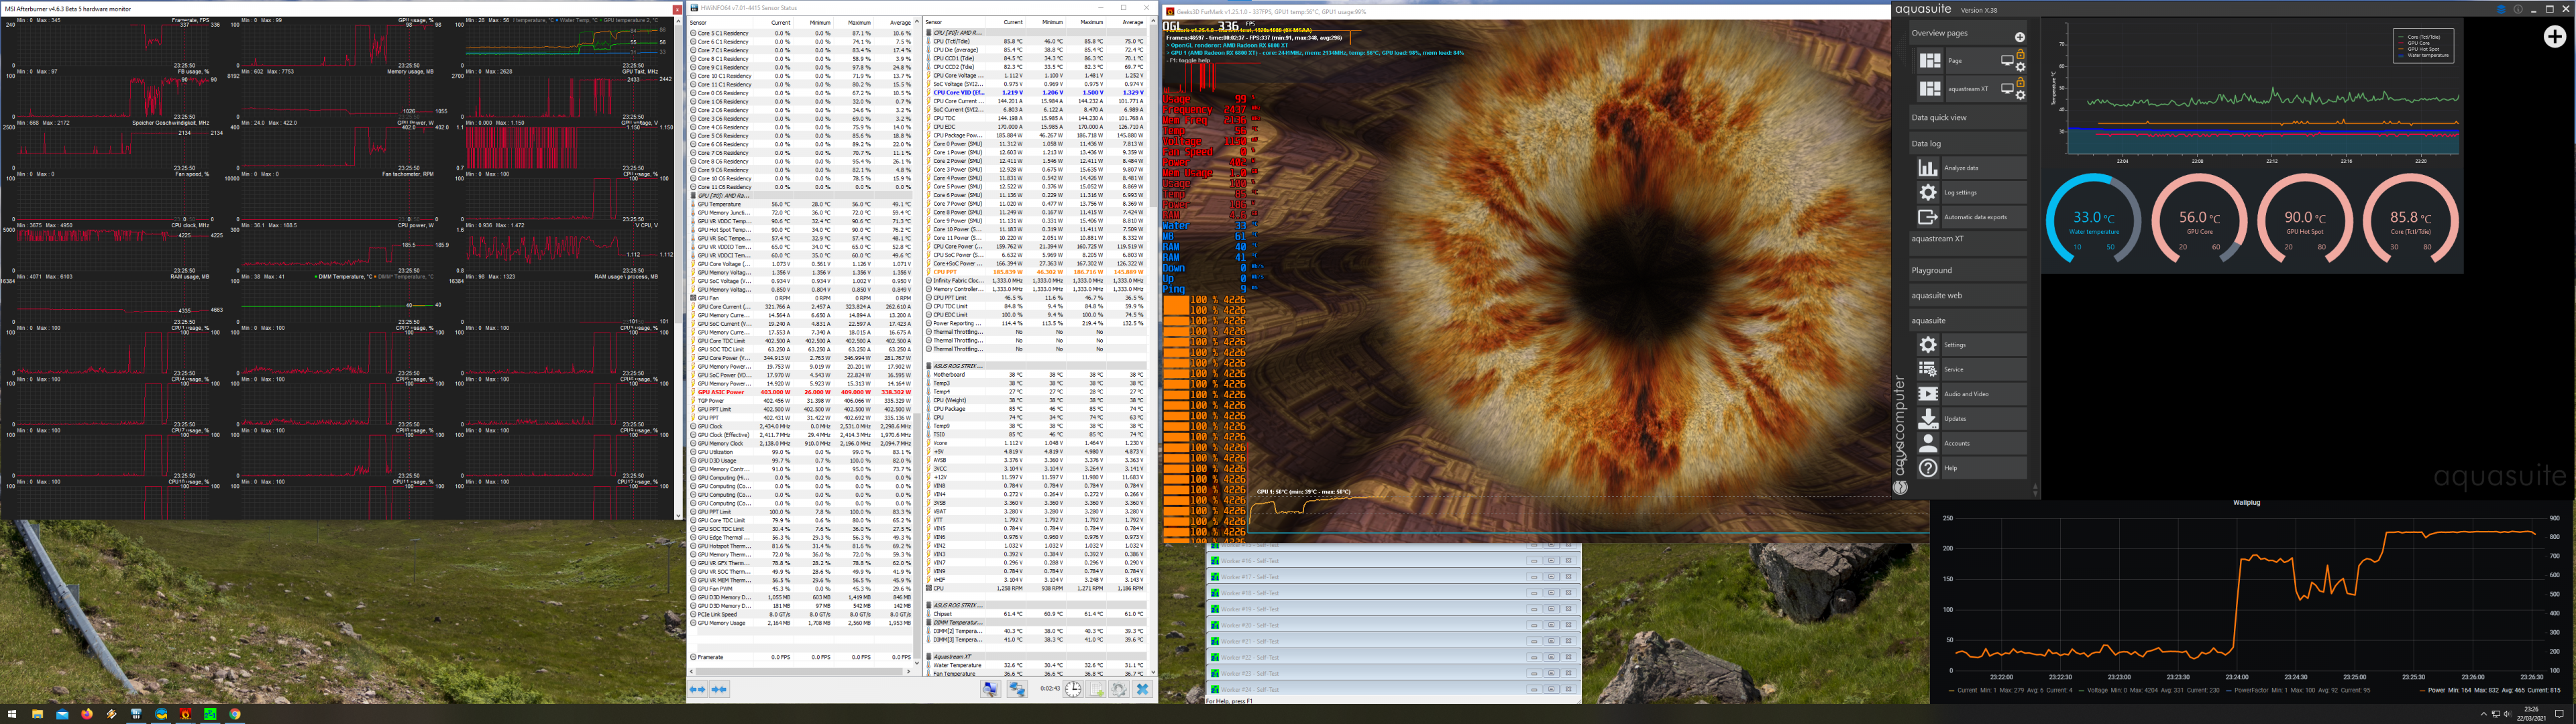Click the HWiNFO logging file icon
The image size is (2576, 724).
tap(1096, 689)
